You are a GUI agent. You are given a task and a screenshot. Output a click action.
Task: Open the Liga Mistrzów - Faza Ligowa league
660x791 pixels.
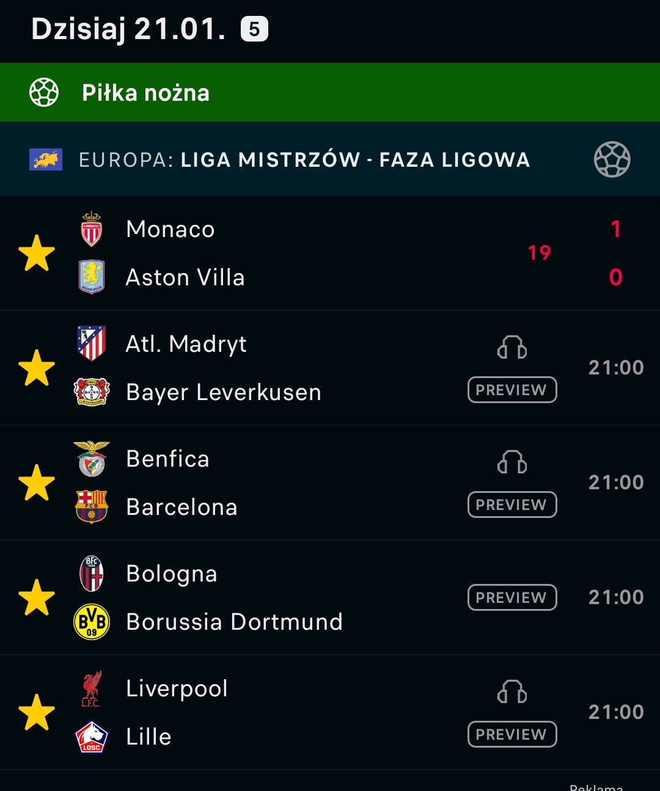[354, 160]
